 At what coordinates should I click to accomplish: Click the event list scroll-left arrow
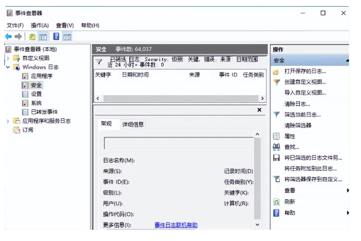click(x=98, y=98)
